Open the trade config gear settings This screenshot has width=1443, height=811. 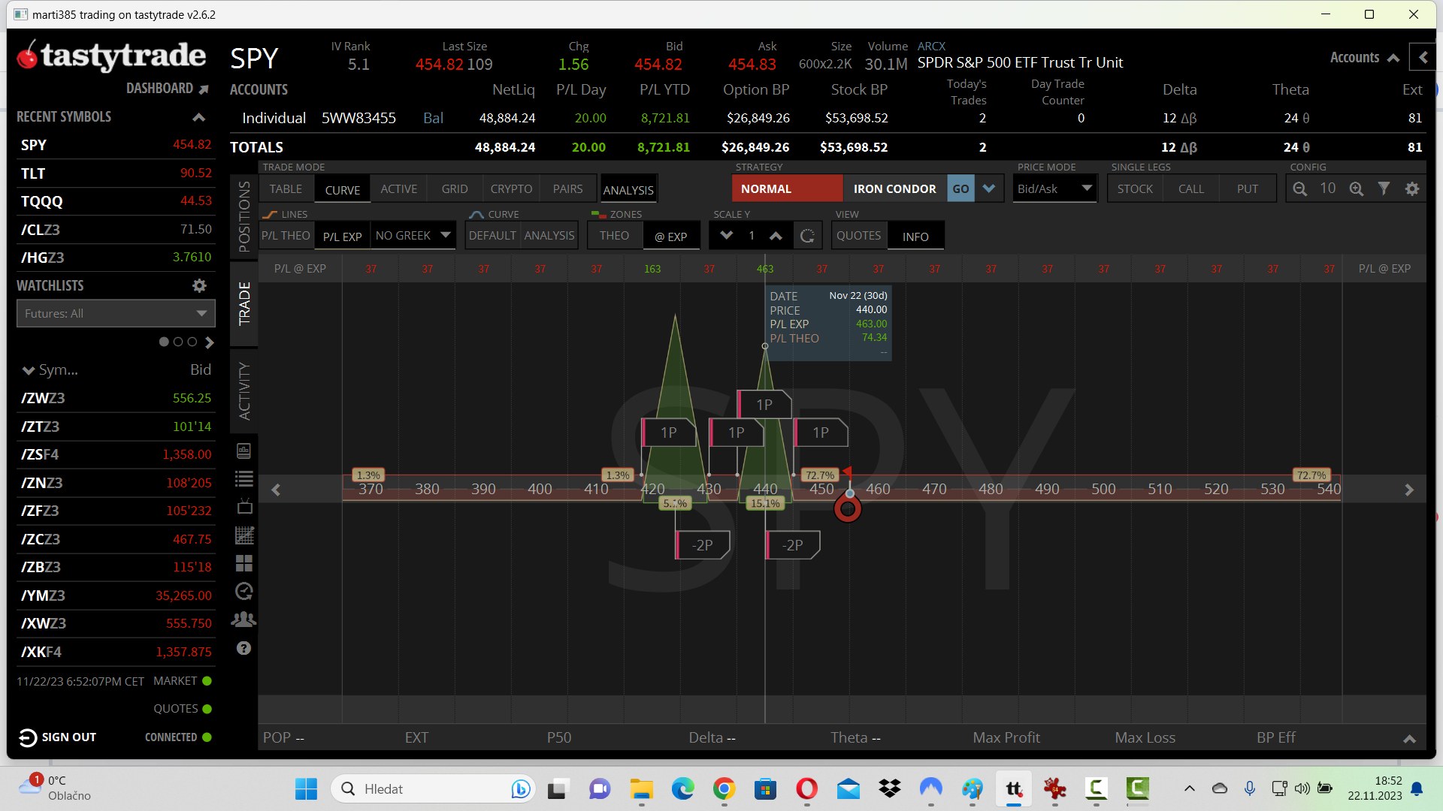[1412, 189]
